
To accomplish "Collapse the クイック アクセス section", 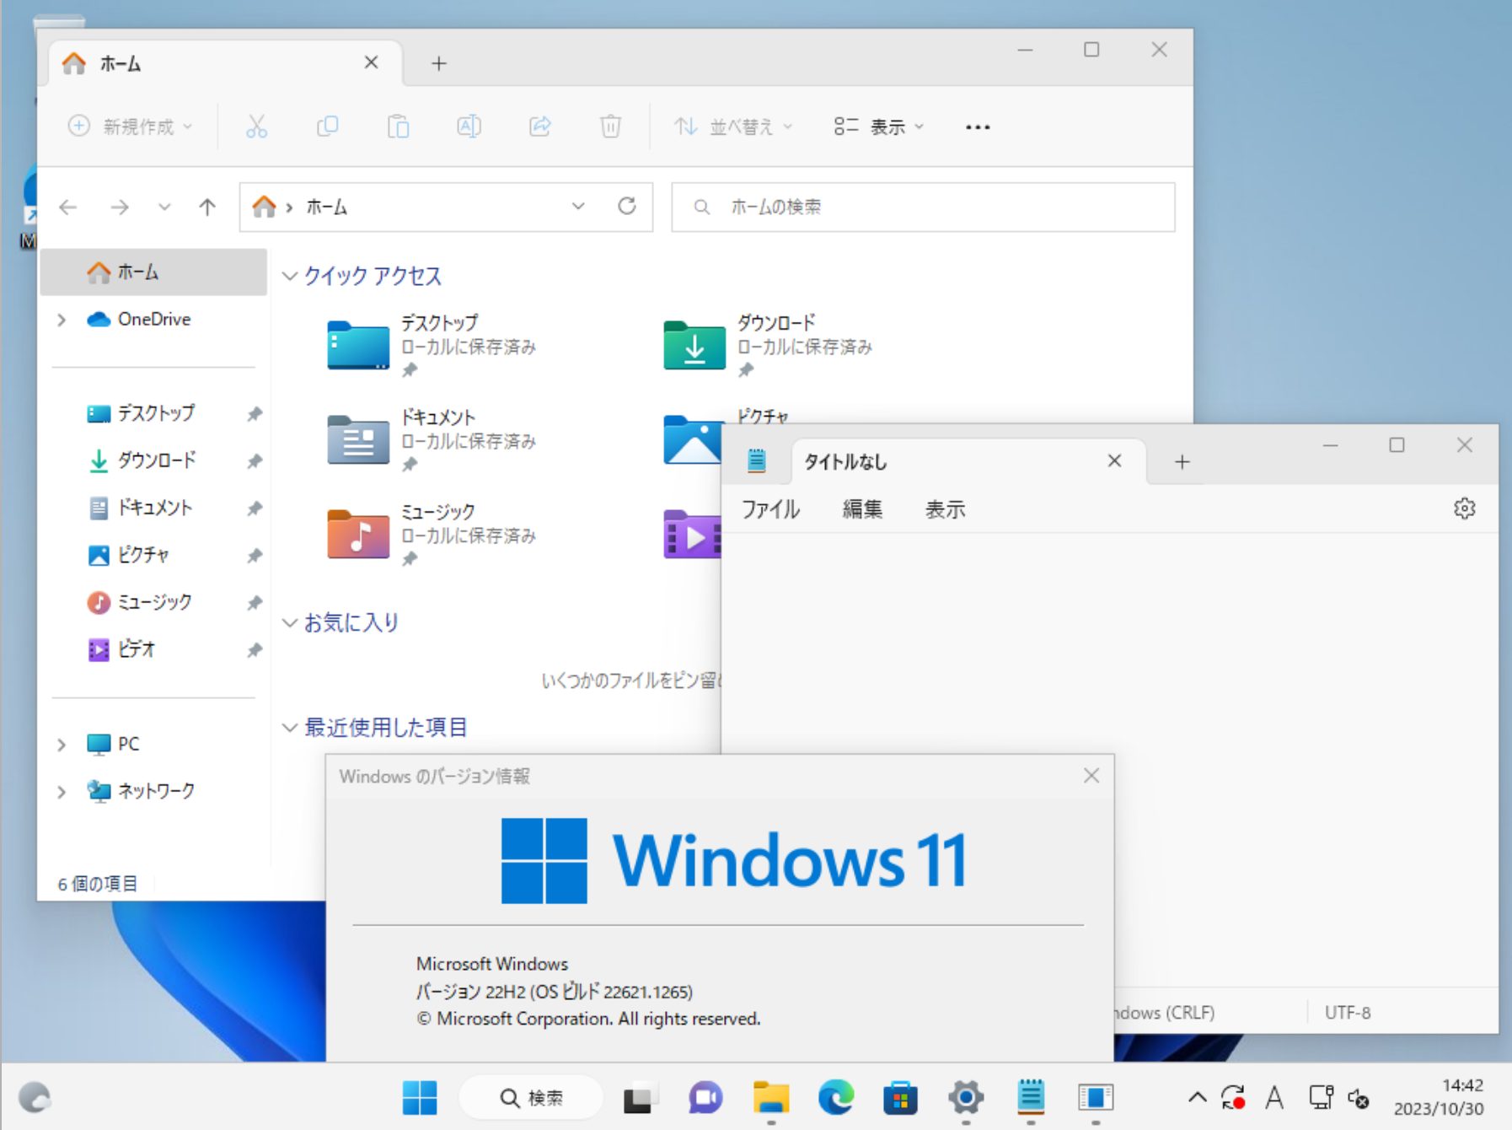I will coord(290,277).
